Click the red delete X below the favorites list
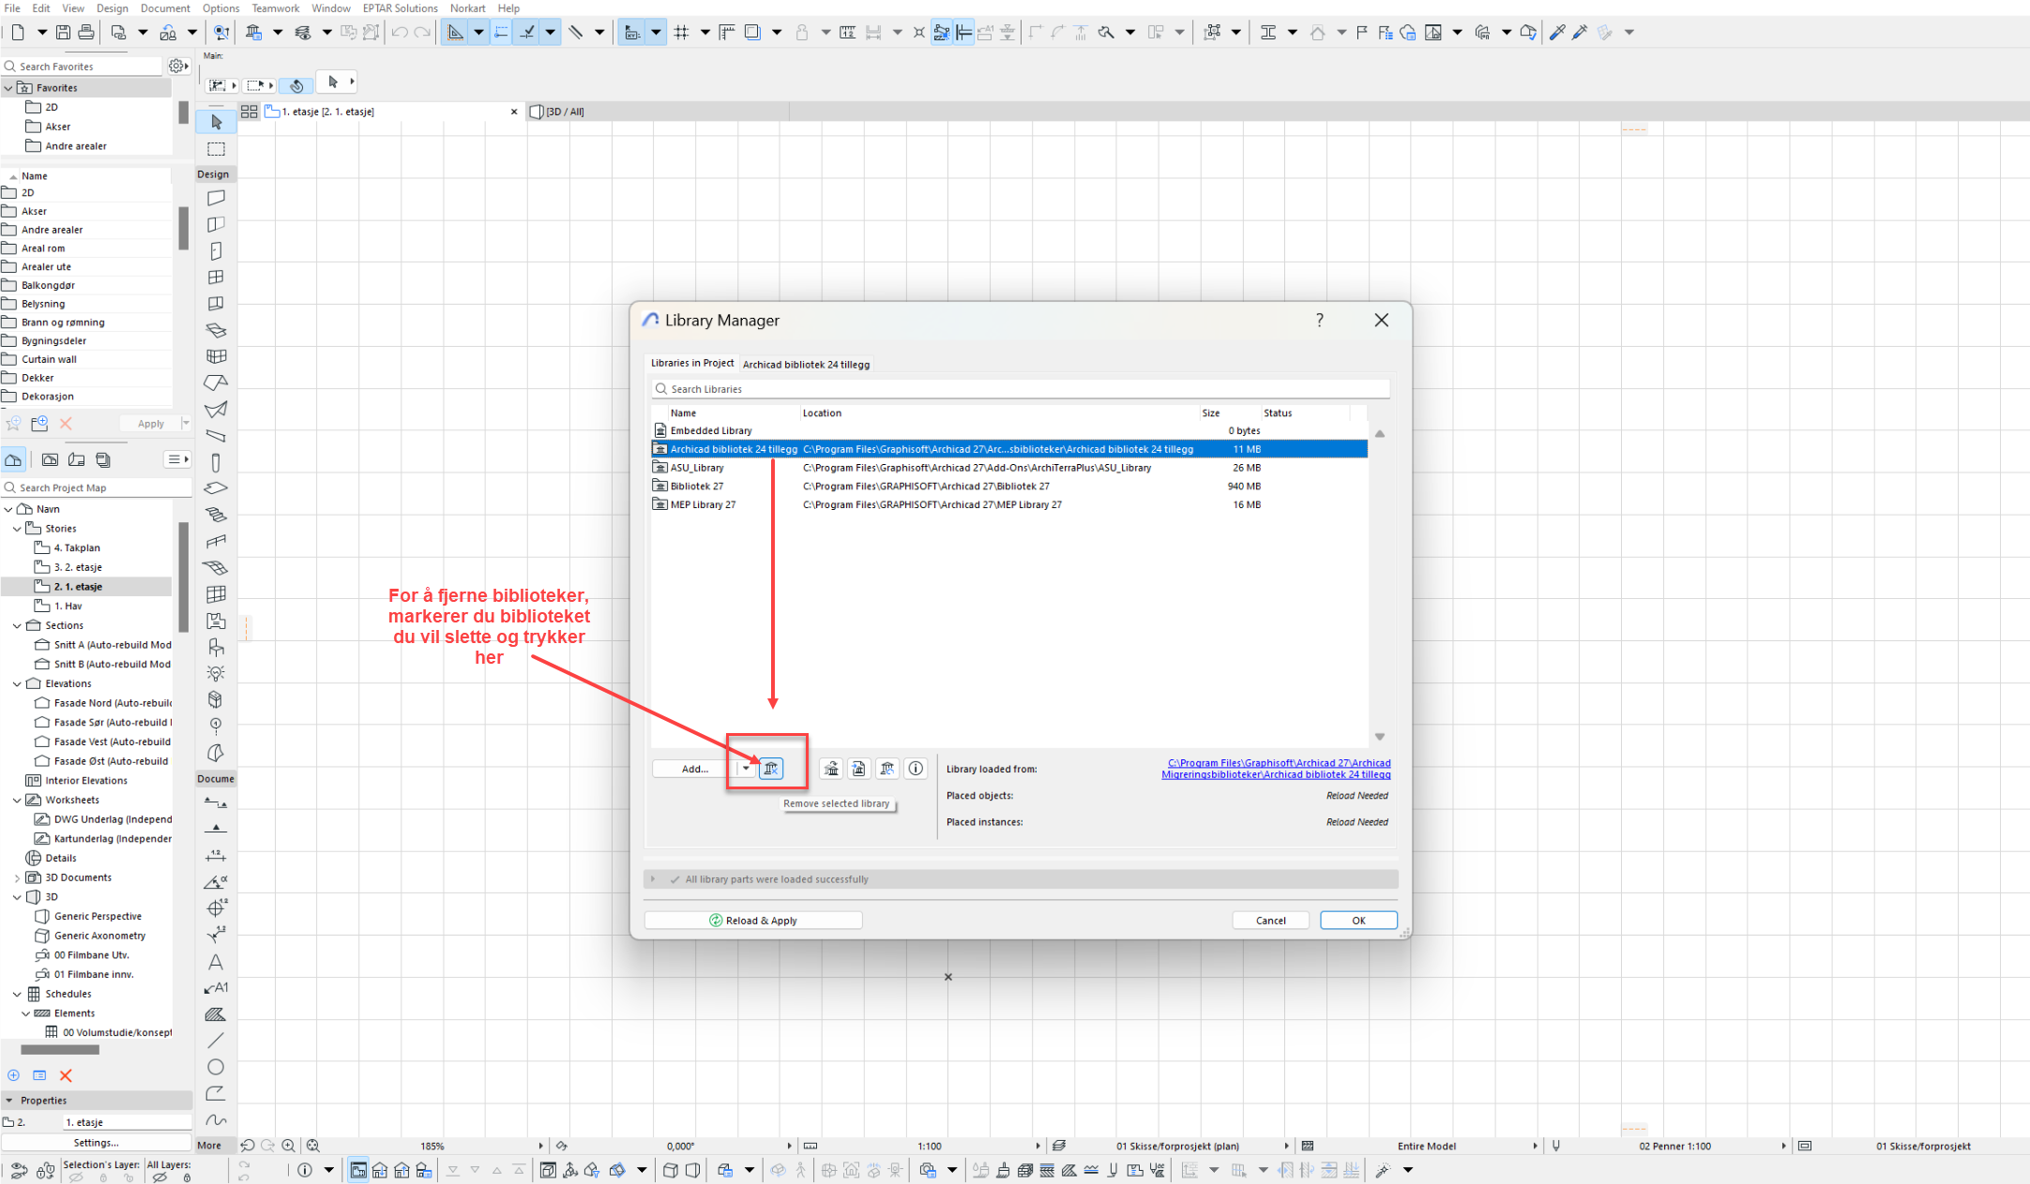2030x1184 pixels. pyautogui.click(x=66, y=424)
